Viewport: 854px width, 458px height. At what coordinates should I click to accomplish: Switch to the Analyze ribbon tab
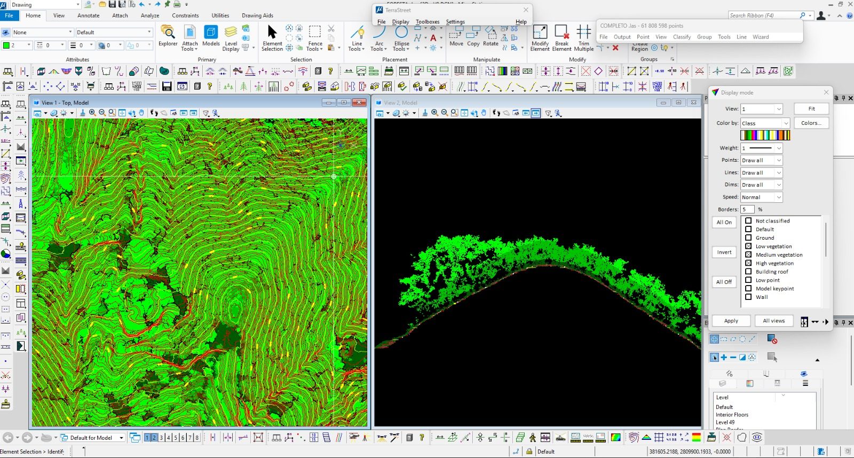[150, 15]
